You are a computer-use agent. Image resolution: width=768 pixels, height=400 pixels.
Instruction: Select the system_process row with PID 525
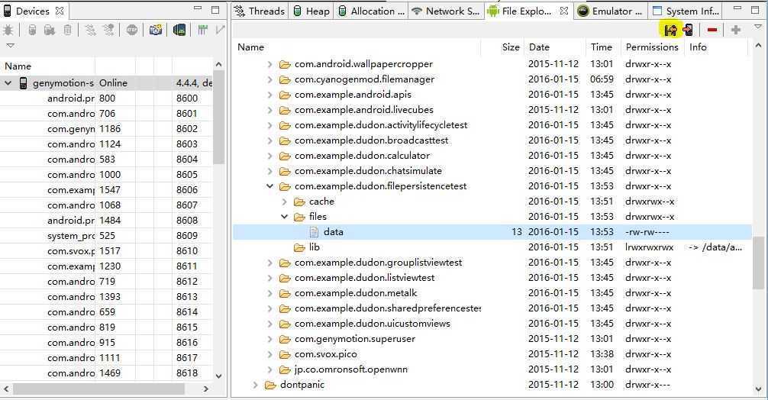(x=106, y=236)
